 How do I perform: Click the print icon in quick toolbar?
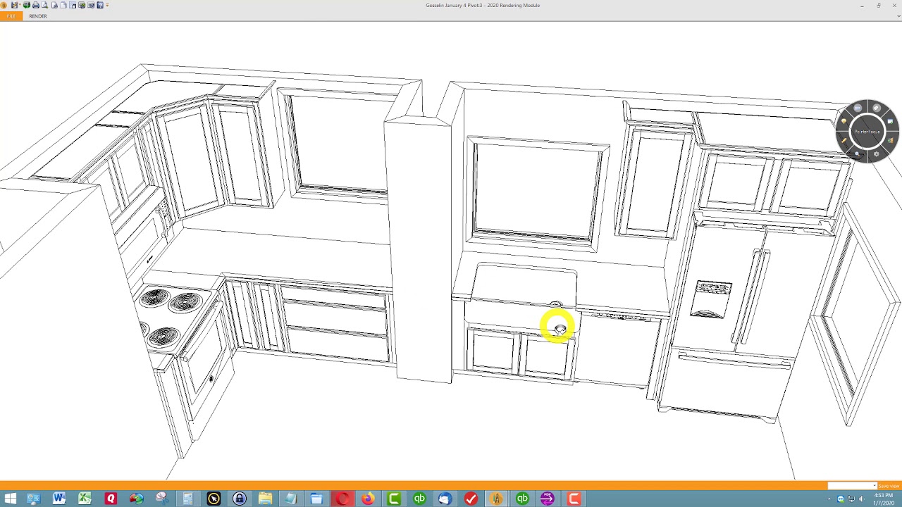(x=36, y=5)
